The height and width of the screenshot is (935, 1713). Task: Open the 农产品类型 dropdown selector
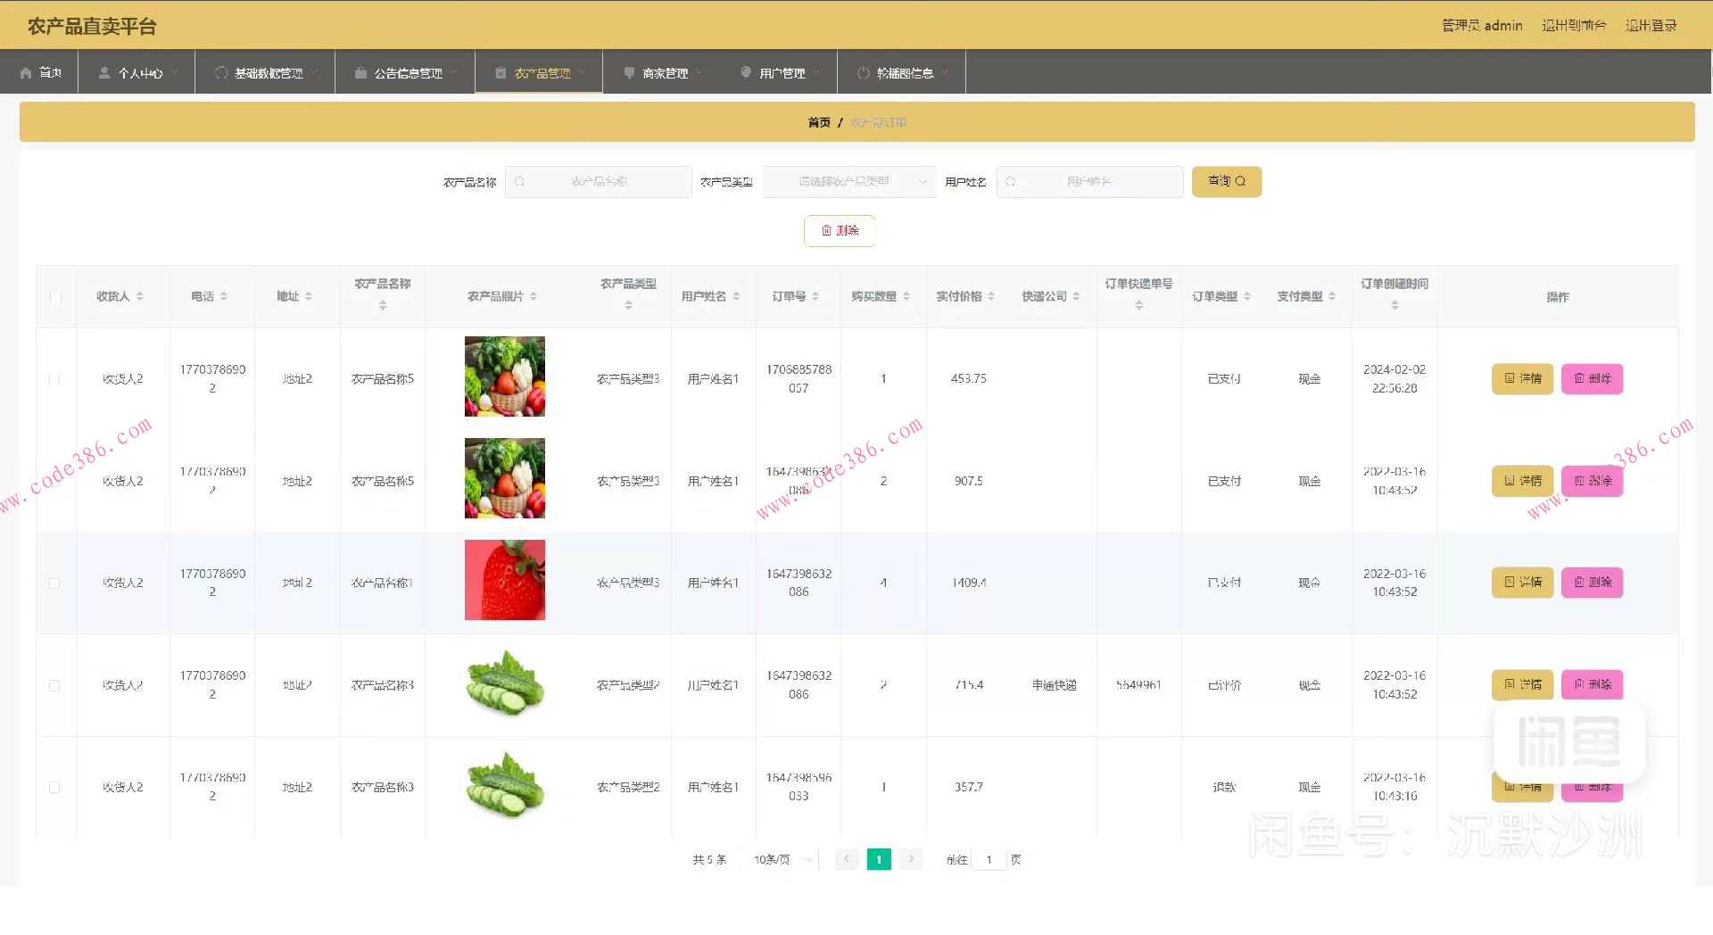(848, 181)
